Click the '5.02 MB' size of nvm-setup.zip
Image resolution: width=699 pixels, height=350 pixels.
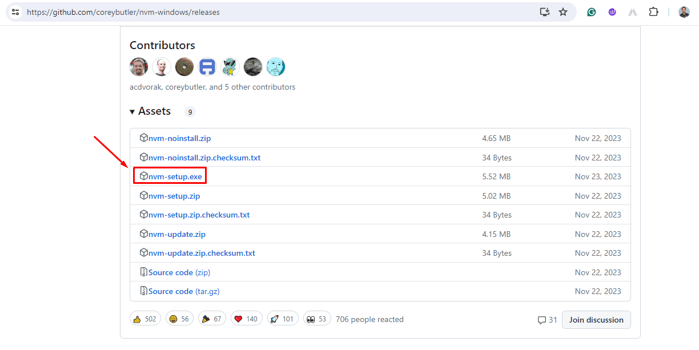[496, 196]
